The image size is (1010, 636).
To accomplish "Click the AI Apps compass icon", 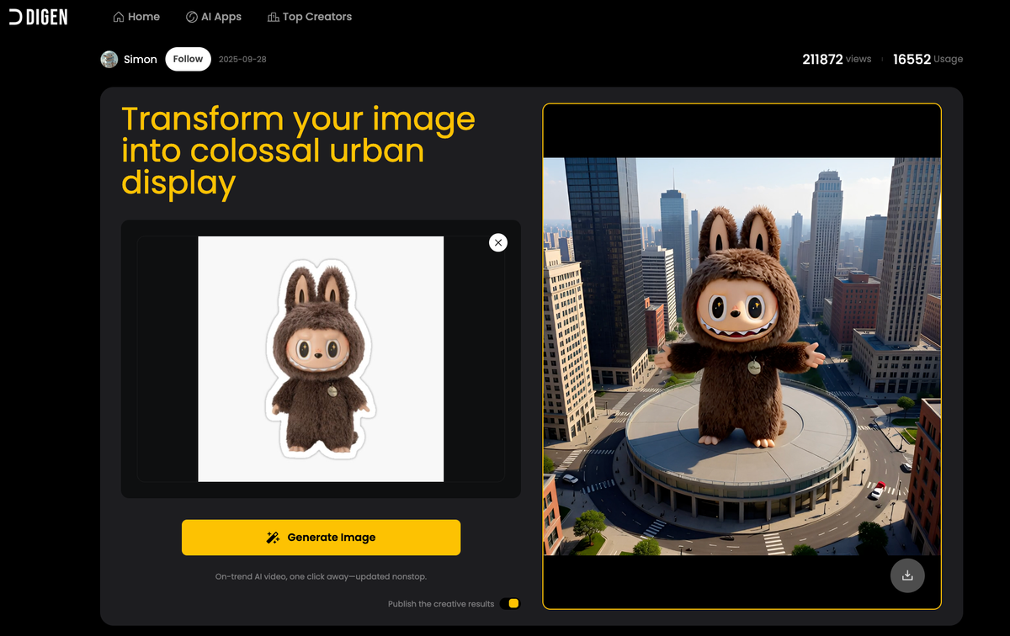I will pyautogui.click(x=190, y=16).
